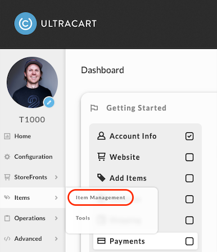Edit profile photo via pencil icon

(x=49, y=102)
